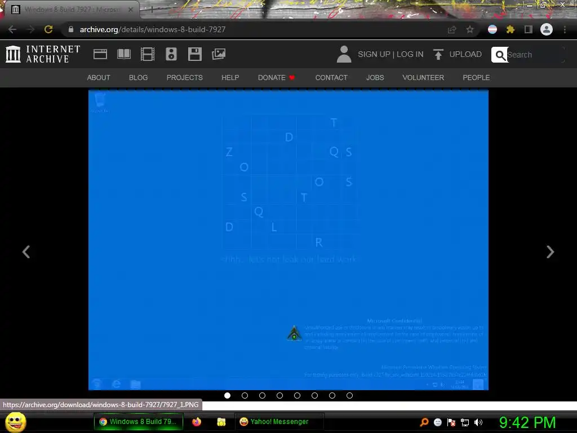Viewport: 577px width, 433px height.
Task: Open the Images icon
Action: coord(219,54)
